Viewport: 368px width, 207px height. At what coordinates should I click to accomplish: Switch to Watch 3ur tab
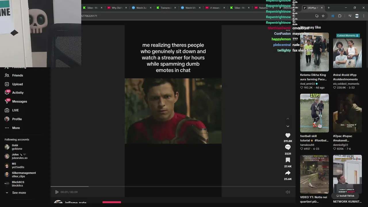[x=141, y=8]
